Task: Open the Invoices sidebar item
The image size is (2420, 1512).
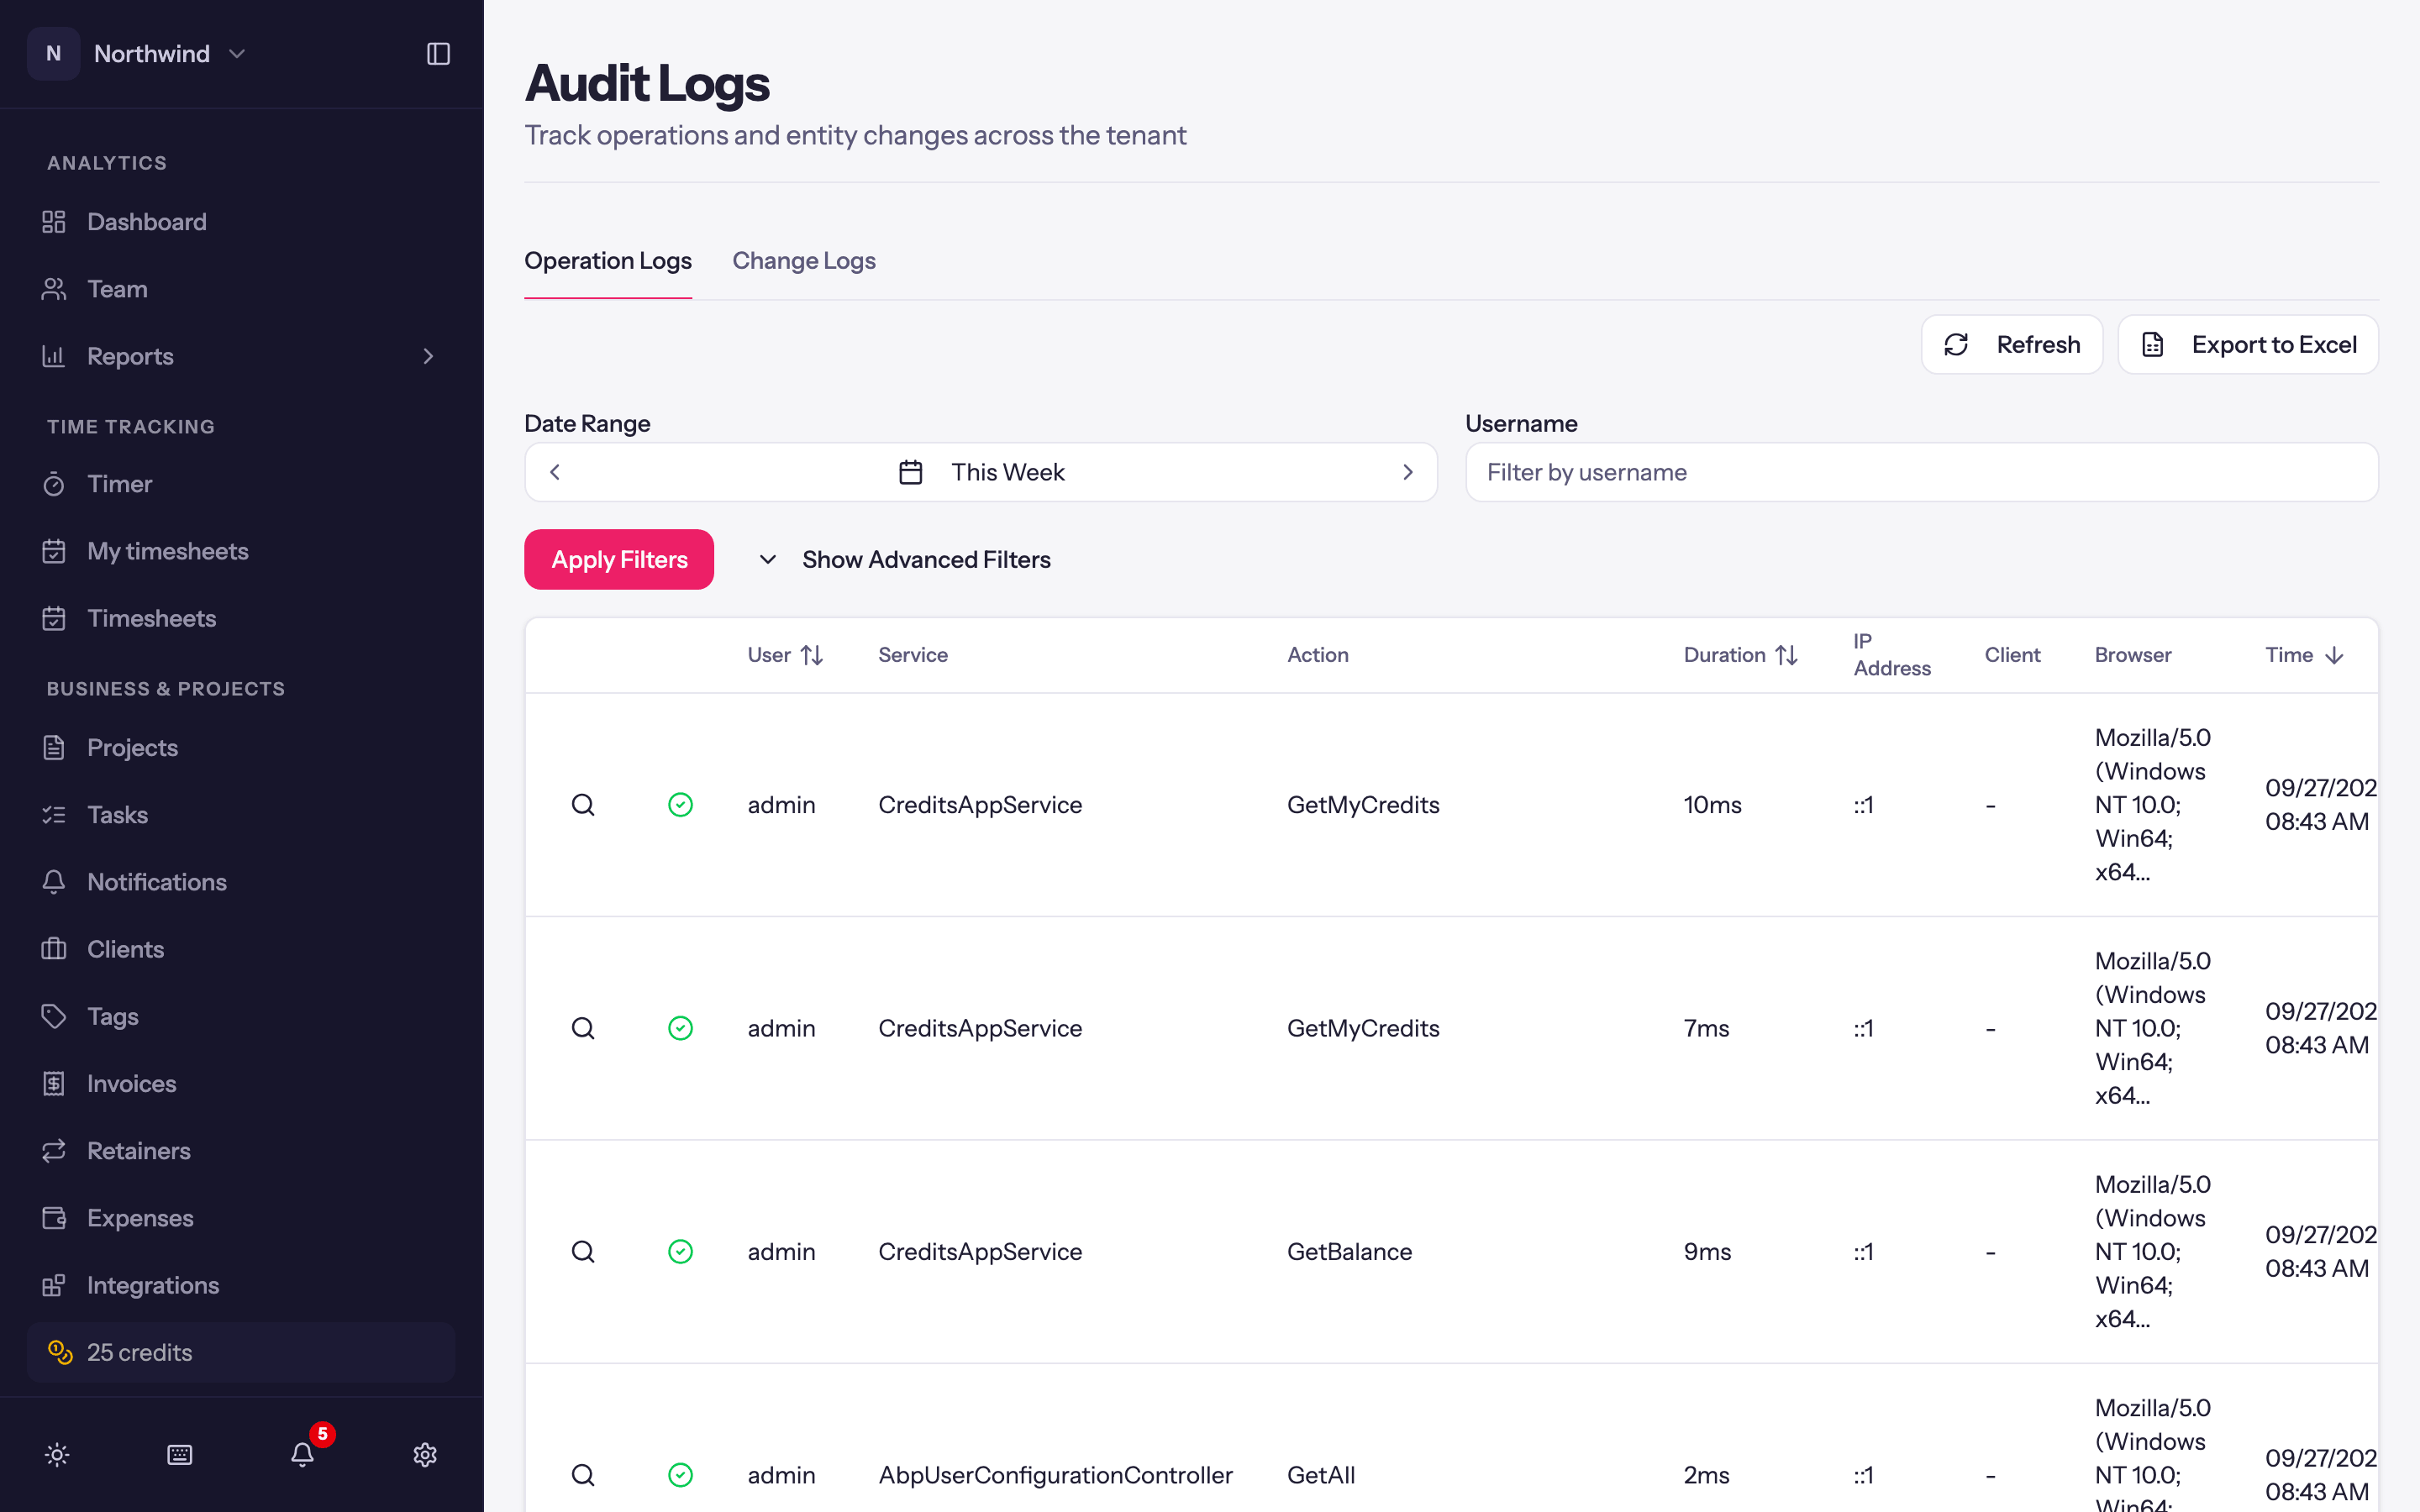Action: (x=241, y=1083)
